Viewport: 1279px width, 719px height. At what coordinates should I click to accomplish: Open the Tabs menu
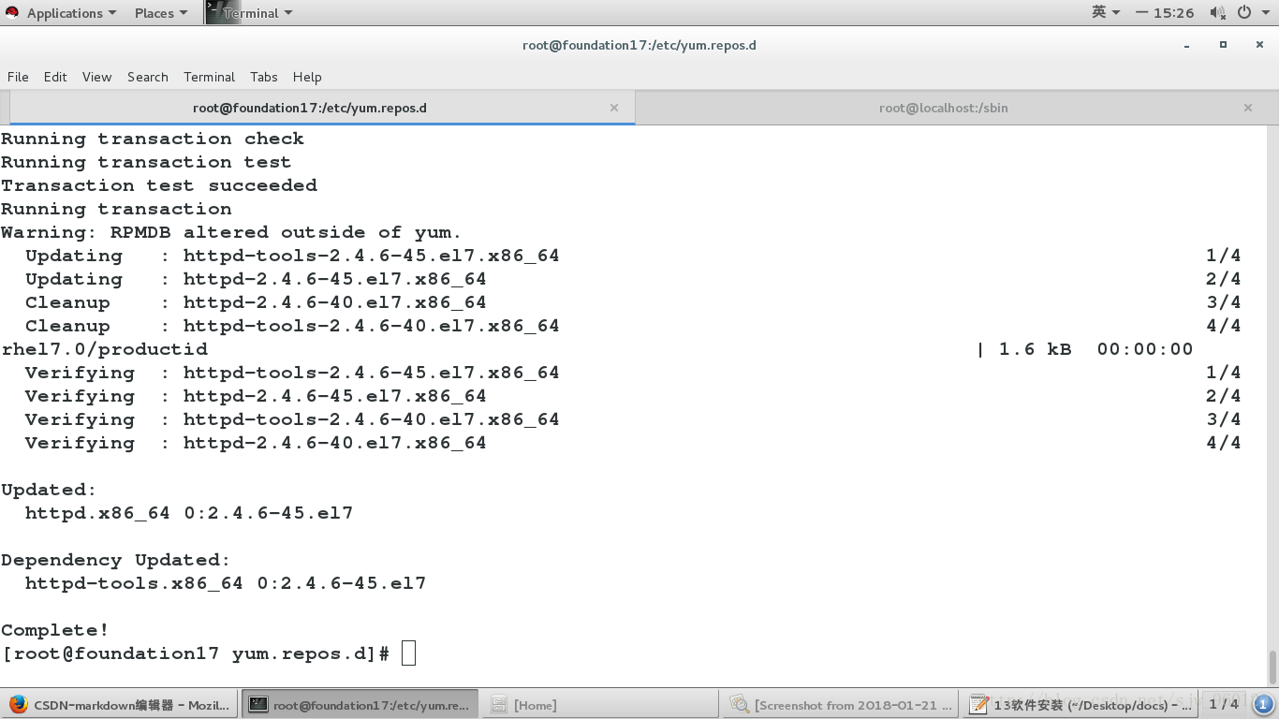click(264, 77)
